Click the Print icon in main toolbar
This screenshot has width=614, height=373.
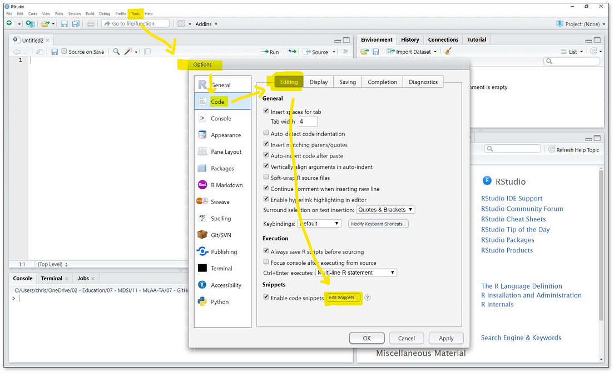point(91,24)
